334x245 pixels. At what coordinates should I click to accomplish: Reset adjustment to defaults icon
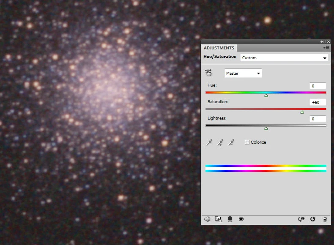pos(313,219)
